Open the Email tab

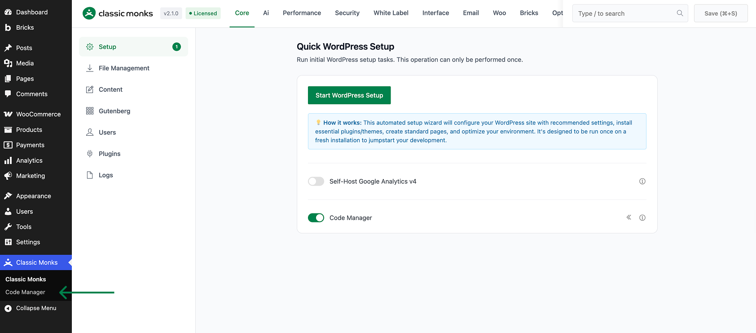click(471, 13)
